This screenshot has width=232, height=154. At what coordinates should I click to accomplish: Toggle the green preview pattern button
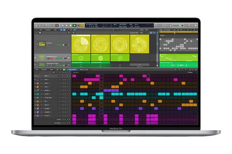(x=64, y=70)
